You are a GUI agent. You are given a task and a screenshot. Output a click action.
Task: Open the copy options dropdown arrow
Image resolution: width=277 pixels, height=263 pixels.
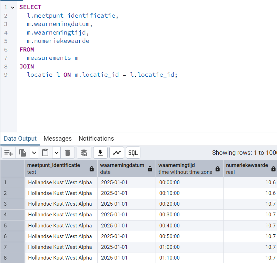(34, 152)
